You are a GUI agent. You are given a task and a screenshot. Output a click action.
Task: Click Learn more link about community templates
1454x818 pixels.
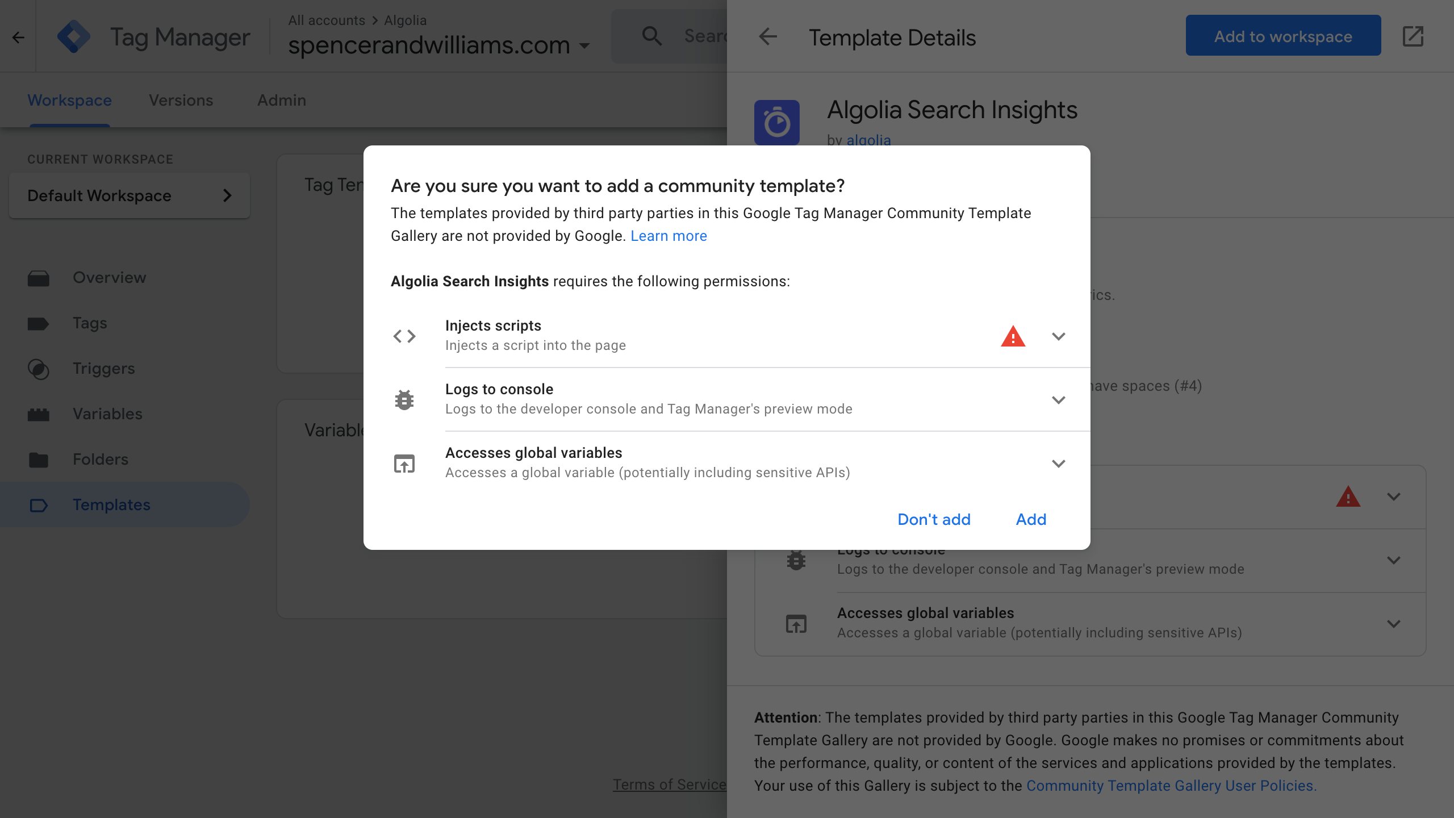tap(668, 236)
